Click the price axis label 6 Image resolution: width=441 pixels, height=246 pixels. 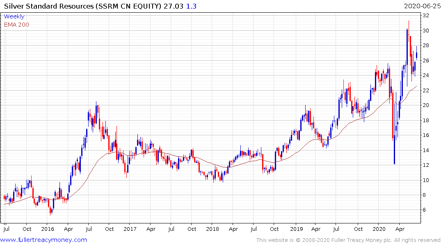click(x=425, y=210)
